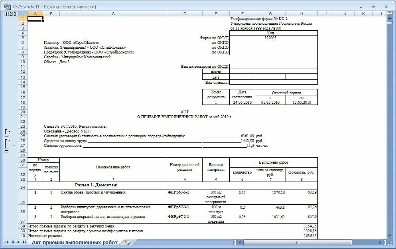
Task: Click the text Стройка - Микрорайон Комсомольский
Action: coord(77,57)
